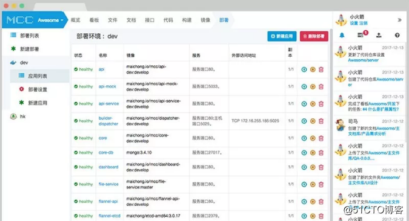Screen dimensions: 409x221
Task: Click the upload icon in the right panel
Action: [x=379, y=35]
